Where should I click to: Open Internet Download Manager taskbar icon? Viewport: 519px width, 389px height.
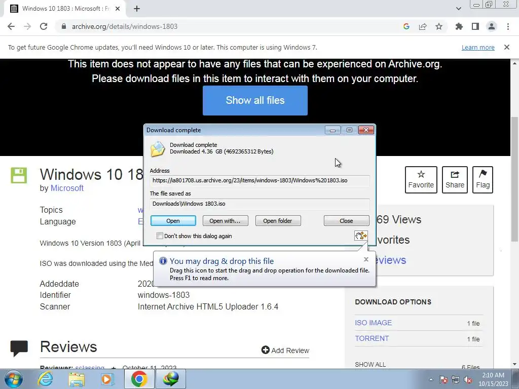(171, 379)
